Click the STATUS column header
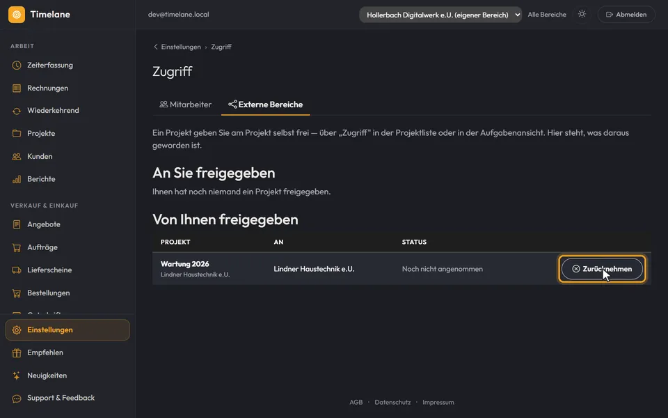 [414, 242]
